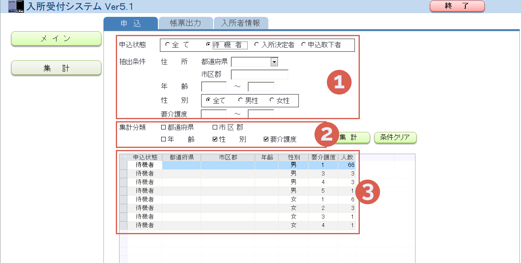Open the 入所者情報 tab
Viewport: 521px width, 263px height.
tap(241, 23)
